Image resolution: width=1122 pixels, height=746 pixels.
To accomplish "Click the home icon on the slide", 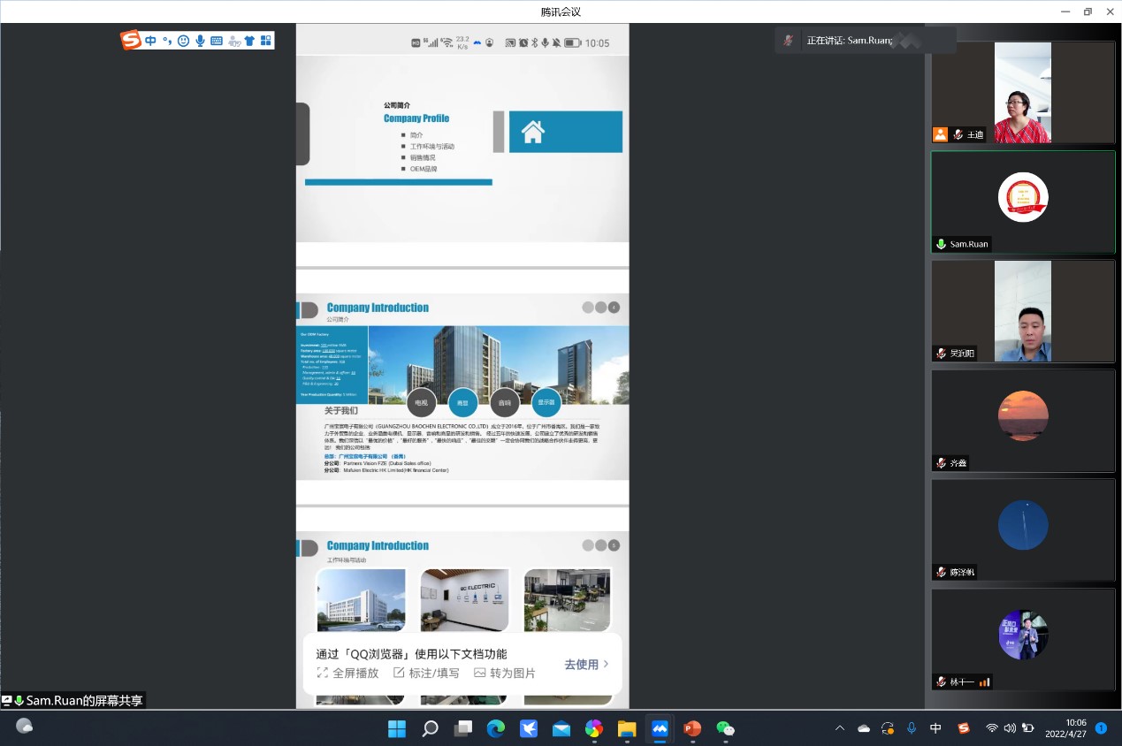I will point(532,133).
